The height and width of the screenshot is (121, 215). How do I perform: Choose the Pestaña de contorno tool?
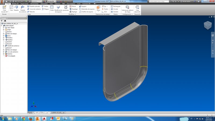click(x=23, y=9)
